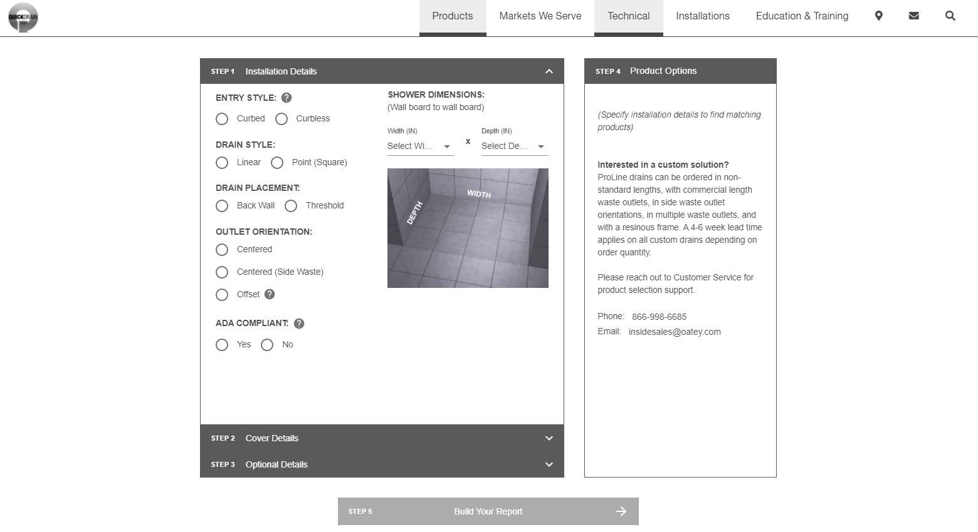Click the Offset help icon

pos(270,294)
